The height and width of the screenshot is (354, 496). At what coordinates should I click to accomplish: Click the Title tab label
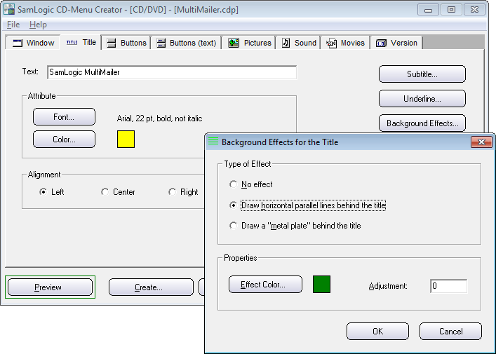pos(89,42)
